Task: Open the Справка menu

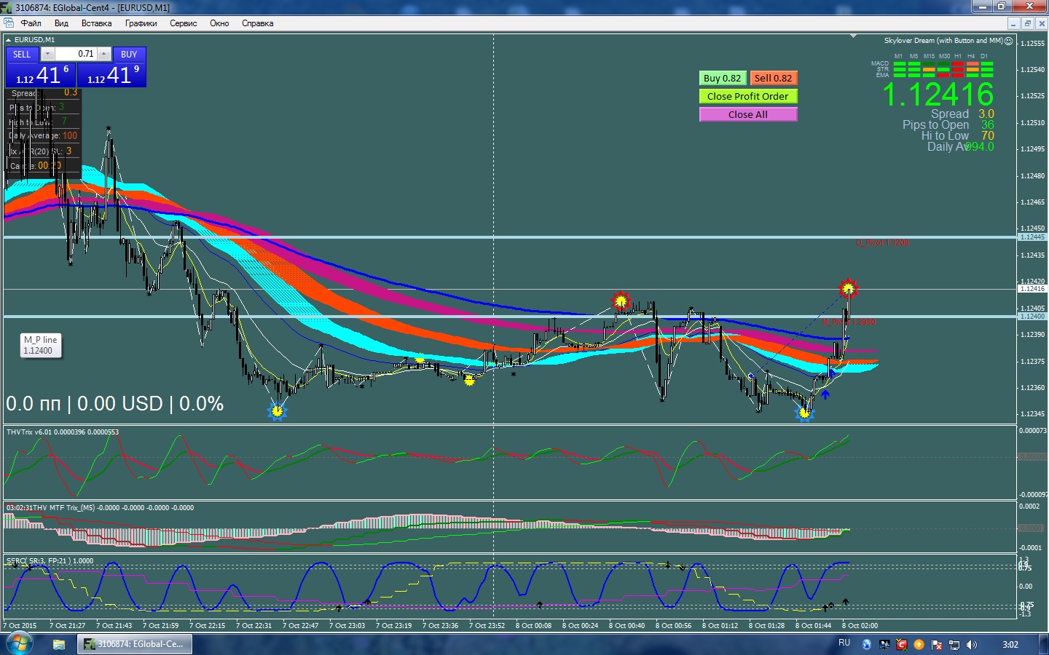Action: [x=257, y=23]
